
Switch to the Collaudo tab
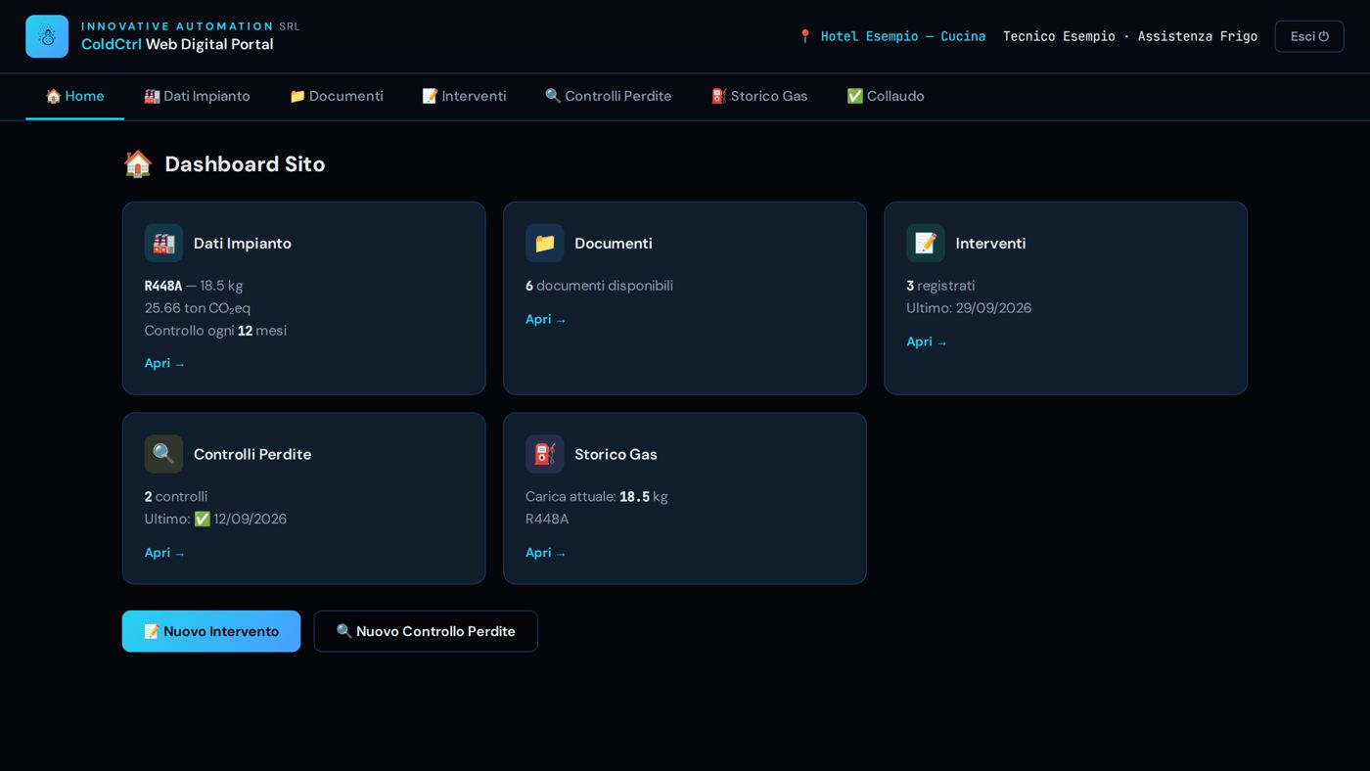click(886, 96)
